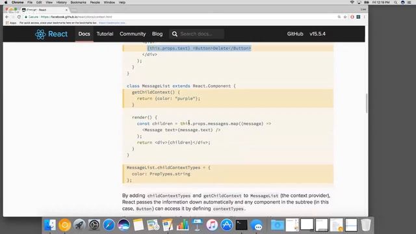
Task: Open Chrome's three-dot menu
Action: (364, 17)
